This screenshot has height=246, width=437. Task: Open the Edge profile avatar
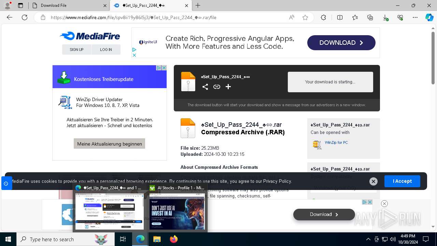pos(8,5)
